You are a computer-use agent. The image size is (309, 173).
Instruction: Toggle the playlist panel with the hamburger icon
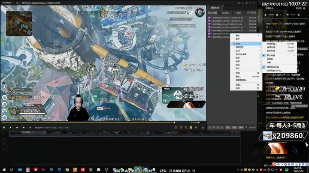[x=203, y=128]
